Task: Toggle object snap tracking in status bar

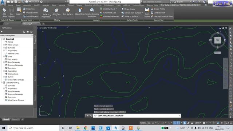Action: tap(175, 123)
